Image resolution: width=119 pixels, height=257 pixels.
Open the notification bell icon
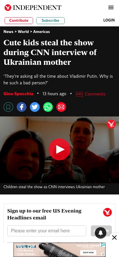[x=101, y=233]
